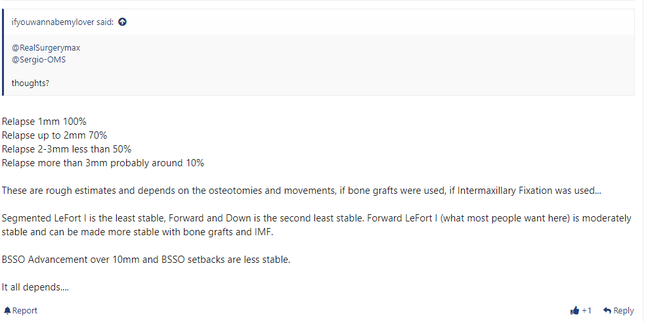Screen dimensions: 646x322
Task: Click the quoted "thoughts?" text
Action: pyautogui.click(x=30, y=83)
